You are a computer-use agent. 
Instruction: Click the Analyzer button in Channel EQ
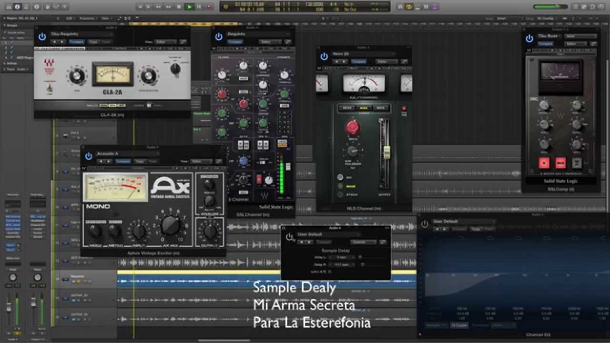[436, 325]
